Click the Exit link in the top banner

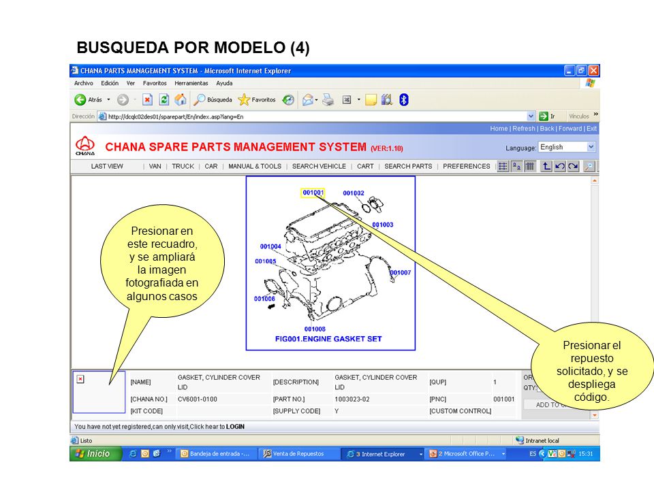(x=592, y=129)
